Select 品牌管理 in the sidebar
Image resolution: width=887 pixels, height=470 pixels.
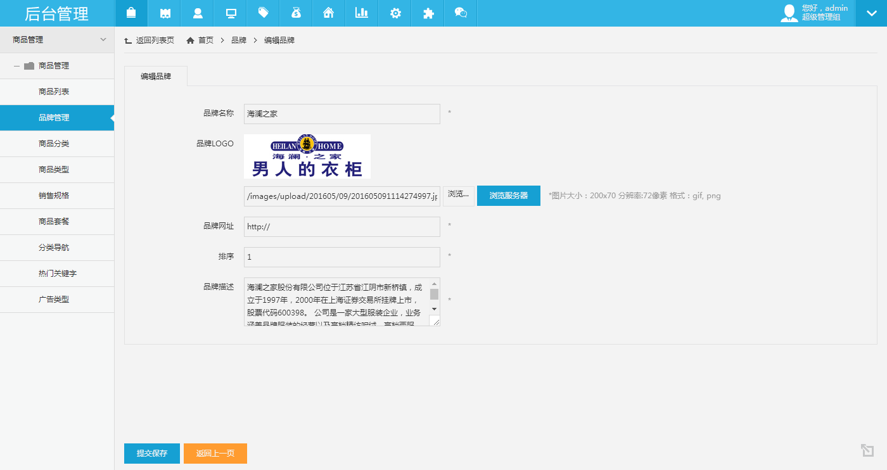(57, 118)
